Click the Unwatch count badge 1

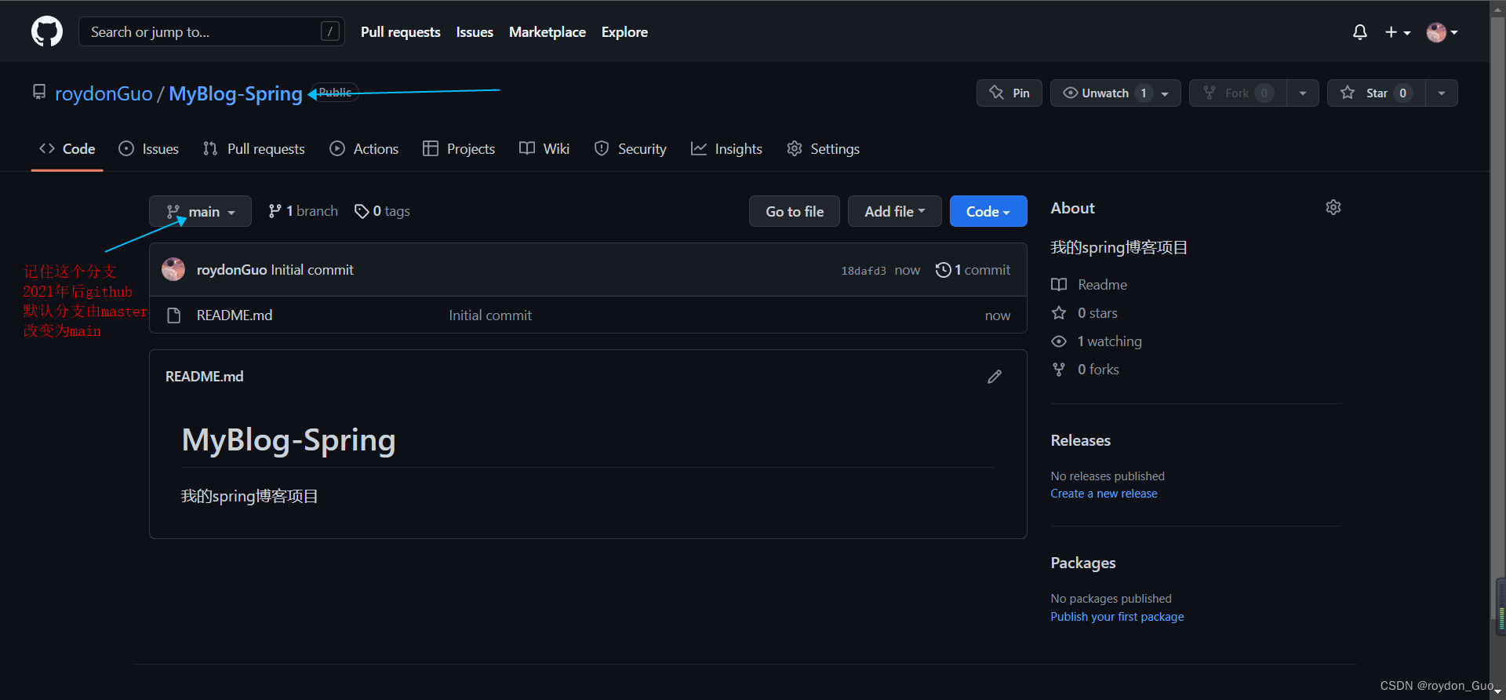pyautogui.click(x=1144, y=93)
